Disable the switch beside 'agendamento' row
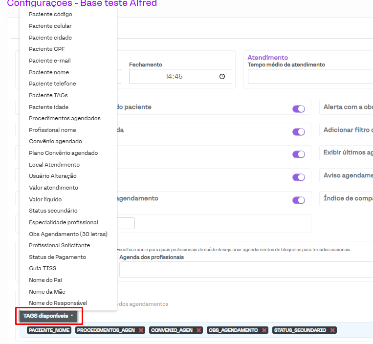Viewport: 373px width, 344px height. coord(298,200)
